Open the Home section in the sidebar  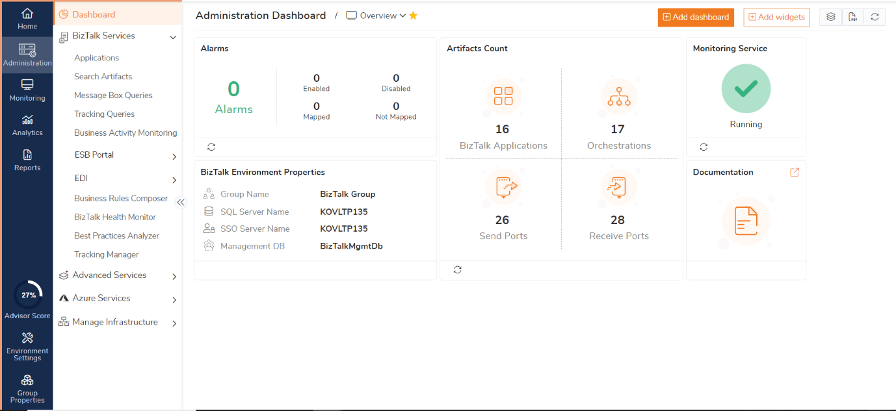[x=27, y=19]
